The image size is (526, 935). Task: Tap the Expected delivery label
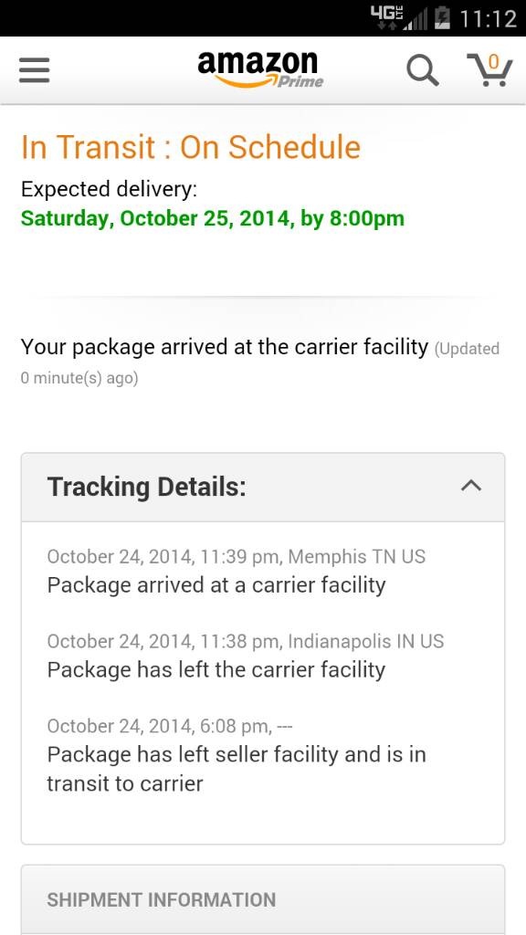(110, 189)
